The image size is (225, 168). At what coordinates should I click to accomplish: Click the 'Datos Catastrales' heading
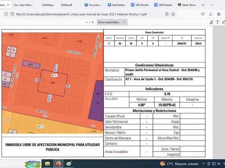click(154, 32)
